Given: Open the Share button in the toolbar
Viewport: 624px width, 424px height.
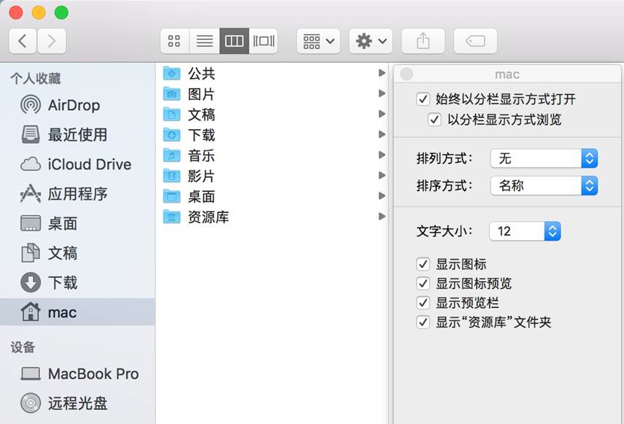Looking at the screenshot, I should pos(423,41).
